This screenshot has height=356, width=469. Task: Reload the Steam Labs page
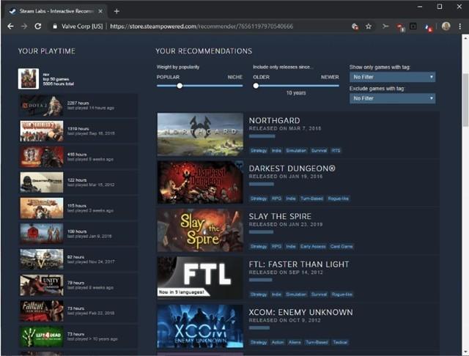coord(37,26)
